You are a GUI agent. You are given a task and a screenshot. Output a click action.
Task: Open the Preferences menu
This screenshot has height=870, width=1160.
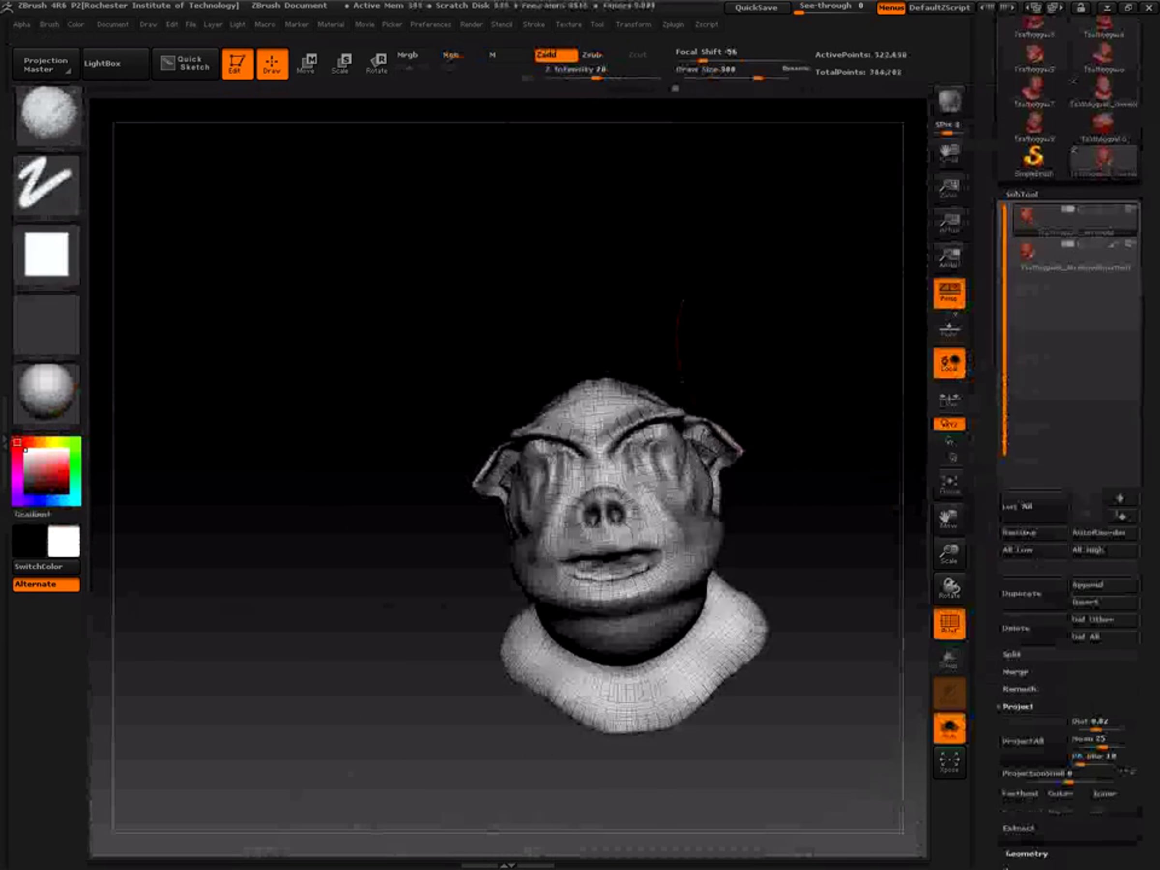coord(430,24)
